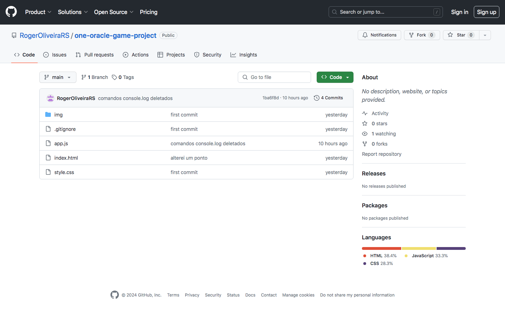Click the branch icon next to 1 Branch
The image size is (505, 319).
click(84, 77)
